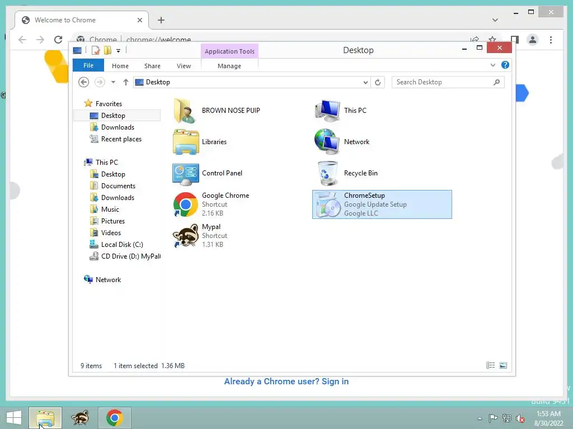The width and height of the screenshot is (573, 429).
Task: Select Desktop under Favorites
Action: [117, 116]
